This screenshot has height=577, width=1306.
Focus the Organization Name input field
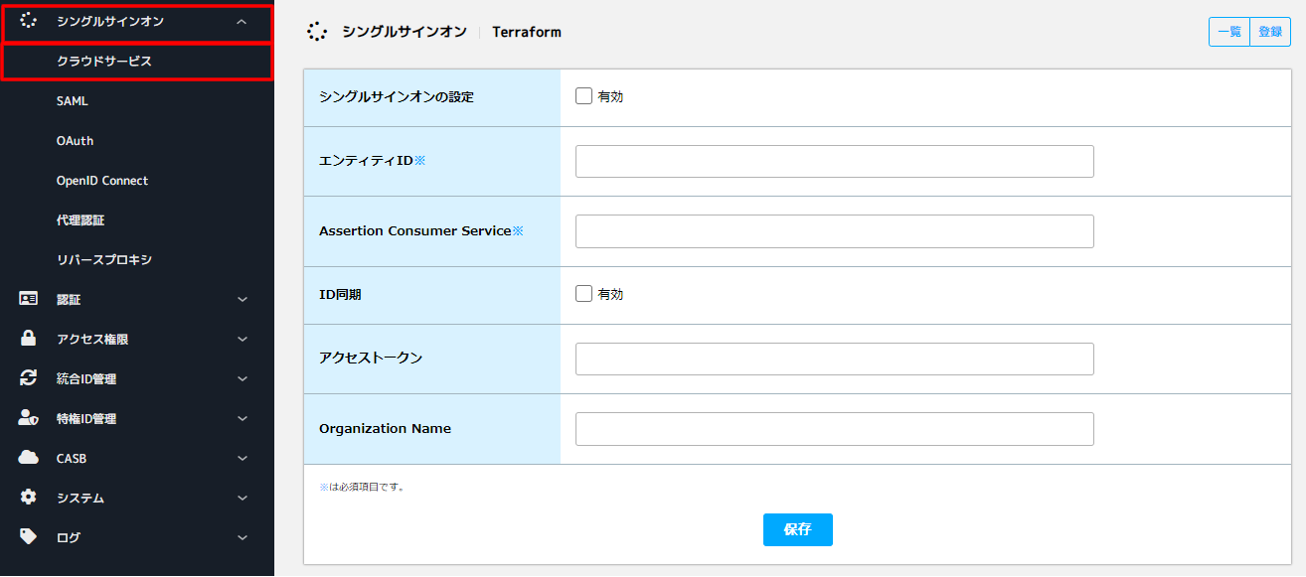(835, 429)
